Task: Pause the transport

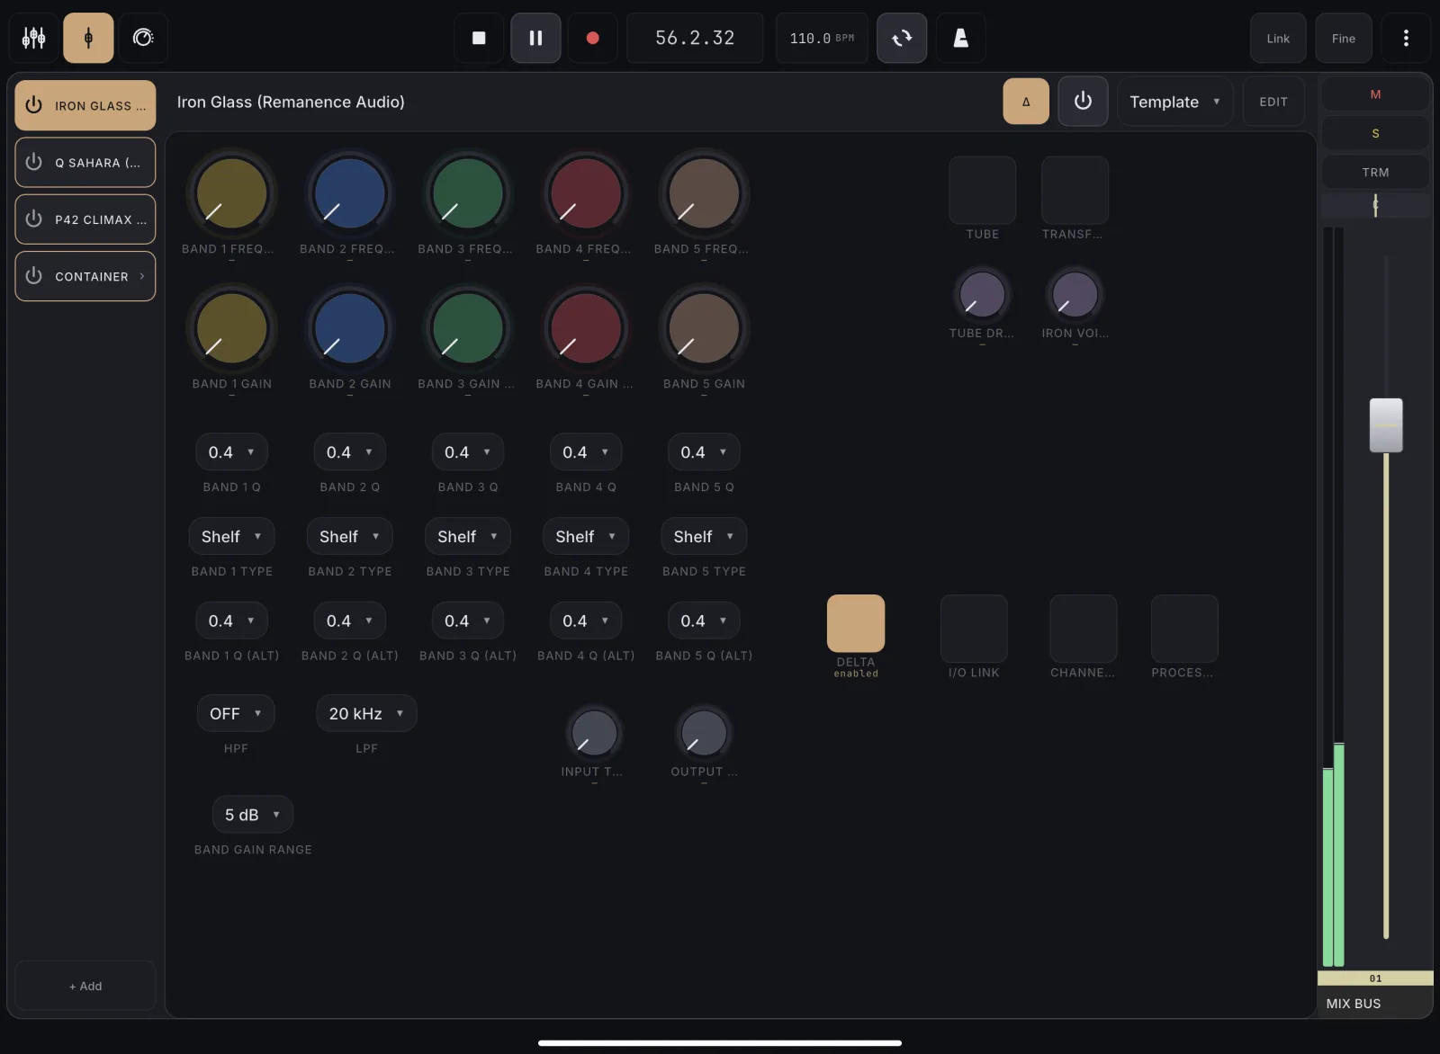Action: pos(535,38)
